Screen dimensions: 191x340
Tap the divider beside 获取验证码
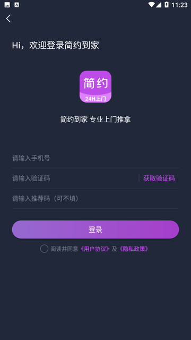(x=139, y=178)
